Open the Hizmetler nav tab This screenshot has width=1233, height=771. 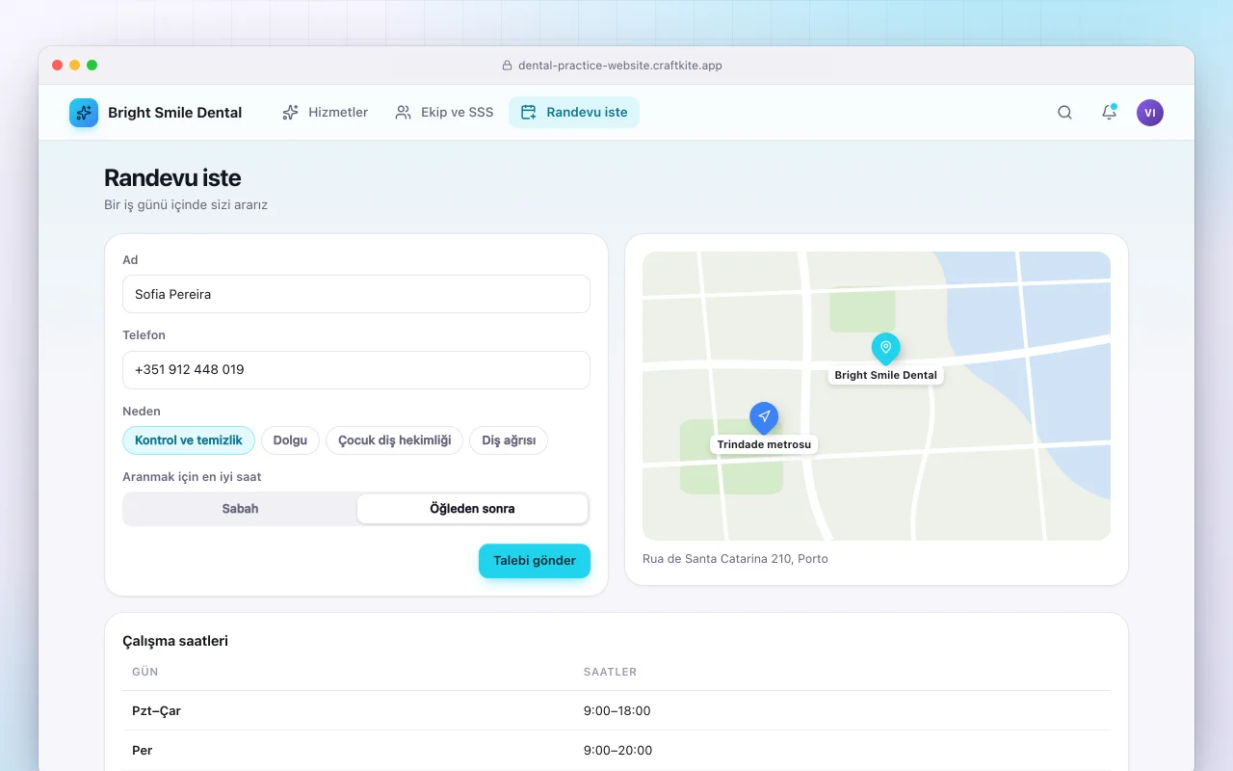click(x=325, y=113)
